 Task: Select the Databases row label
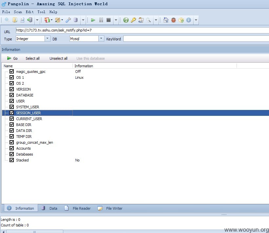click(x=25, y=154)
